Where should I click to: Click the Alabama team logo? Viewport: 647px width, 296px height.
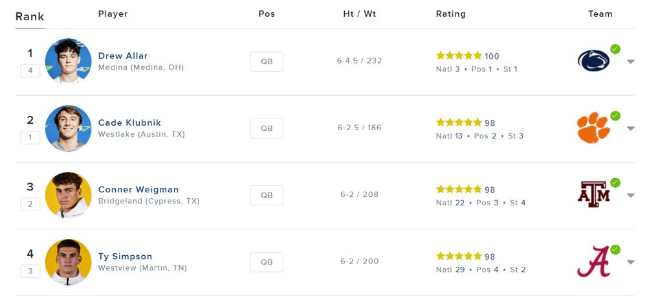(593, 262)
